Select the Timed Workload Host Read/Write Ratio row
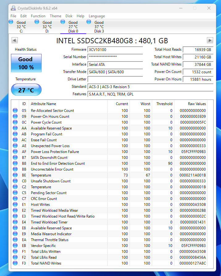 coord(109,216)
